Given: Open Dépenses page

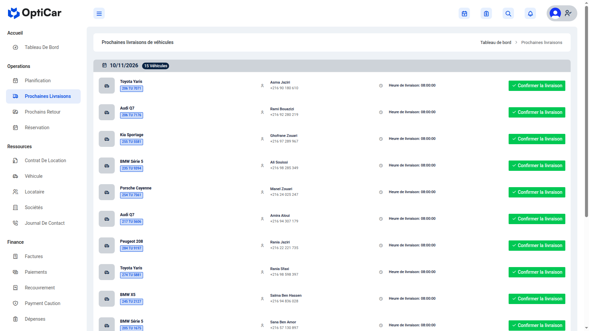Looking at the screenshot, I should (43, 319).
